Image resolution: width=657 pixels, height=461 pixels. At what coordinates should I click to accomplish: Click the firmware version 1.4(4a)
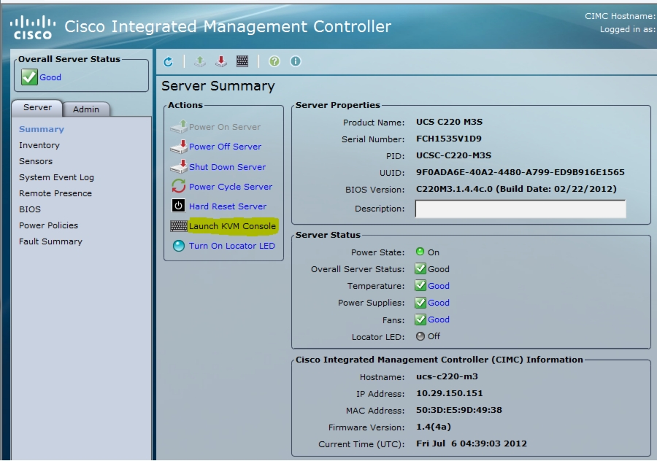click(x=433, y=427)
